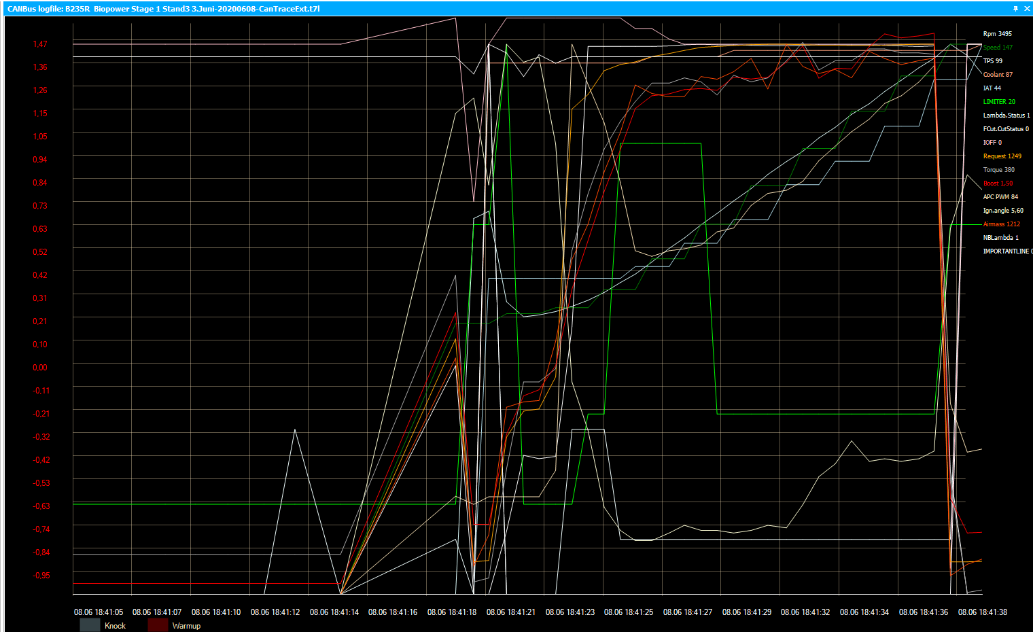Click the 08.06 18:41:21 time label
The image size is (1033, 632).
tap(511, 612)
